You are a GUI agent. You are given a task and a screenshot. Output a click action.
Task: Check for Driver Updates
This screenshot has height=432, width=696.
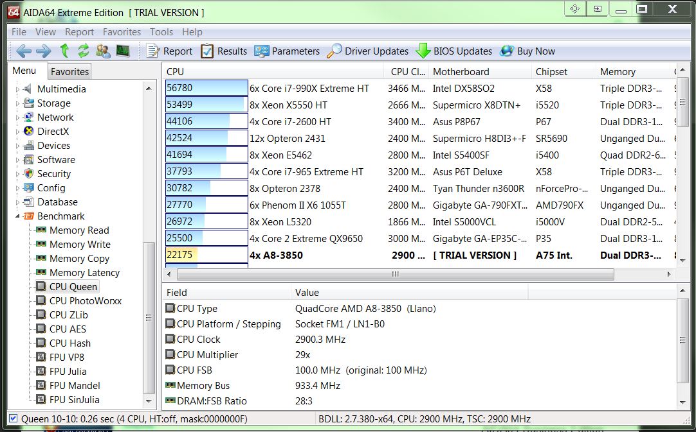coord(367,51)
